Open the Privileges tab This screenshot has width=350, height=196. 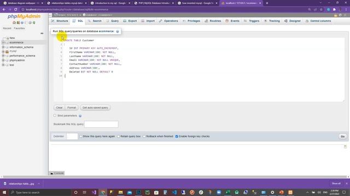[191, 21]
